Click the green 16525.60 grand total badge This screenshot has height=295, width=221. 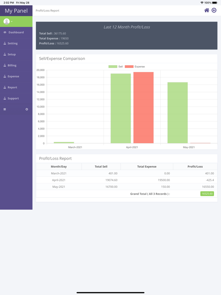coord(207,194)
